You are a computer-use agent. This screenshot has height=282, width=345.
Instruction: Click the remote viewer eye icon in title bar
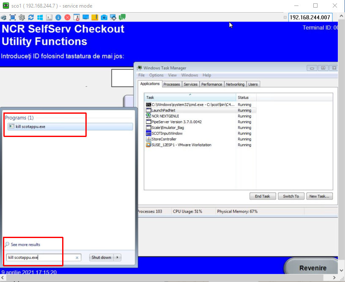coord(6,6)
